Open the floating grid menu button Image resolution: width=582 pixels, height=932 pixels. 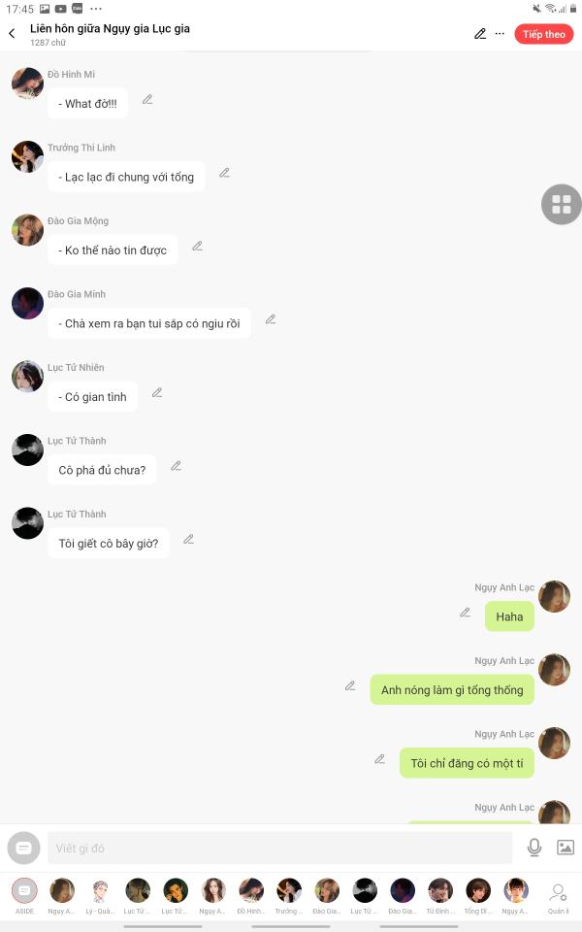tap(562, 205)
